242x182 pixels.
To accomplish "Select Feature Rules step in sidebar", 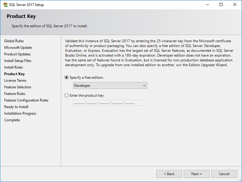I will pyautogui.click(x=14, y=94).
